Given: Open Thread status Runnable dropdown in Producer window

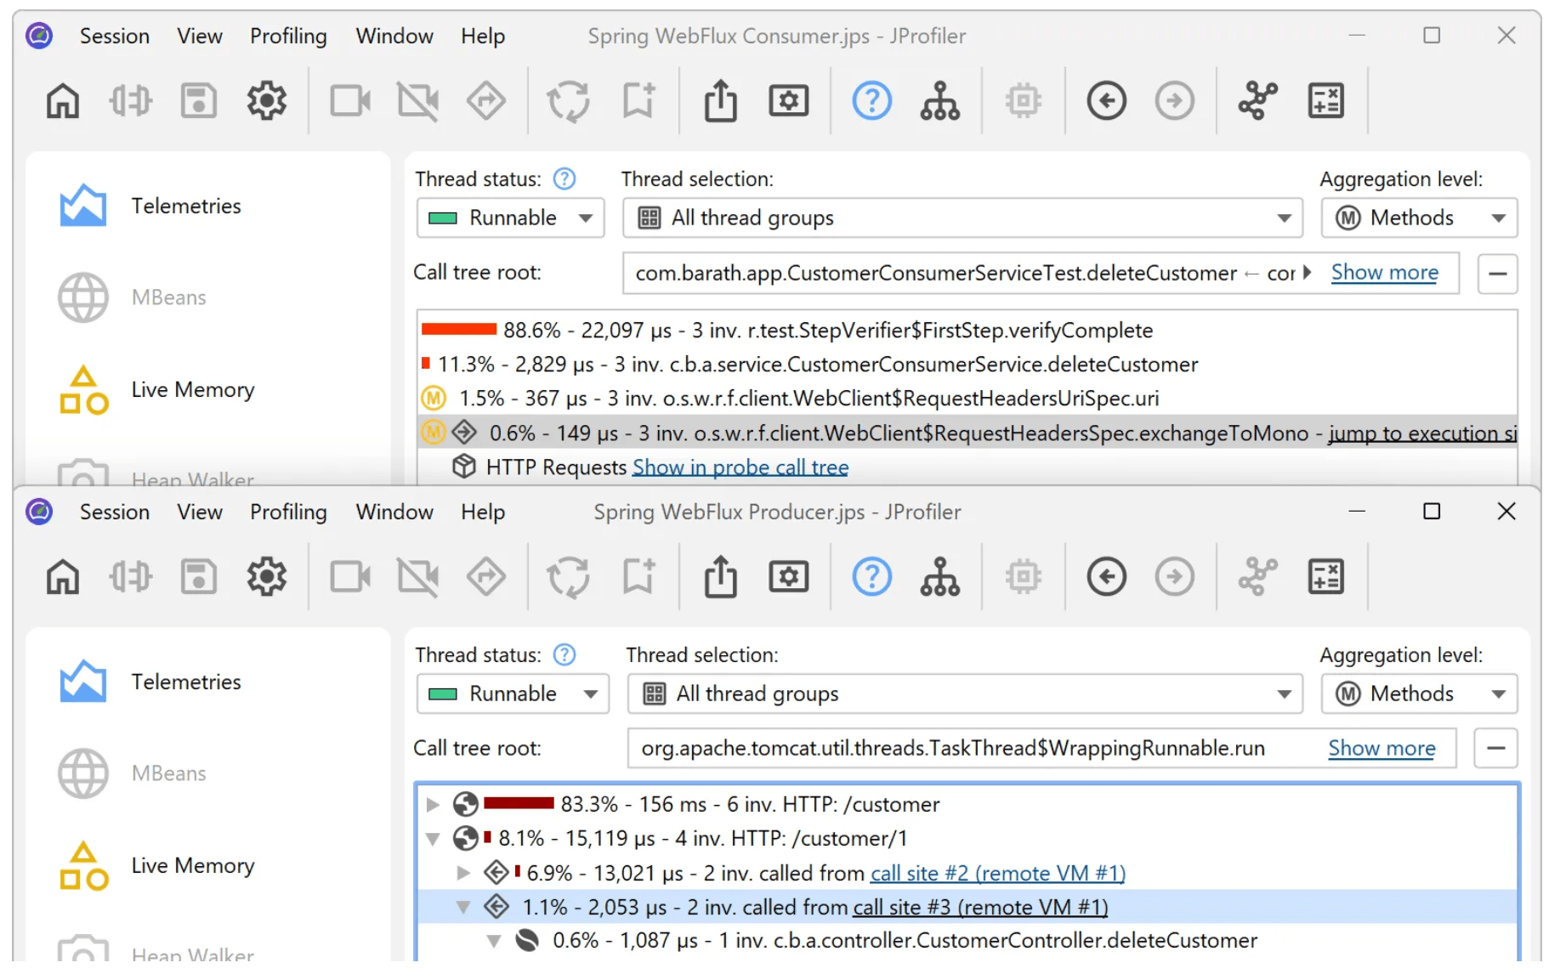Looking at the screenshot, I should pyautogui.click(x=513, y=694).
